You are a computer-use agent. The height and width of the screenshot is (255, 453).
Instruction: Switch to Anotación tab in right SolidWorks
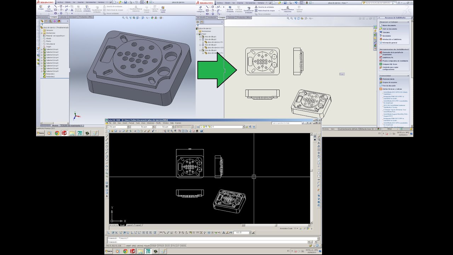click(x=212, y=17)
